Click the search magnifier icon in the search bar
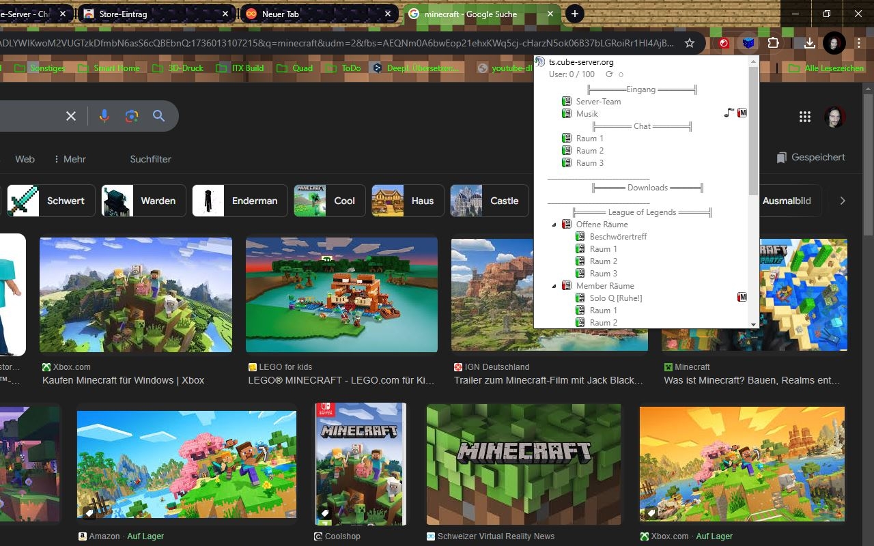The width and height of the screenshot is (874, 546). (158, 116)
